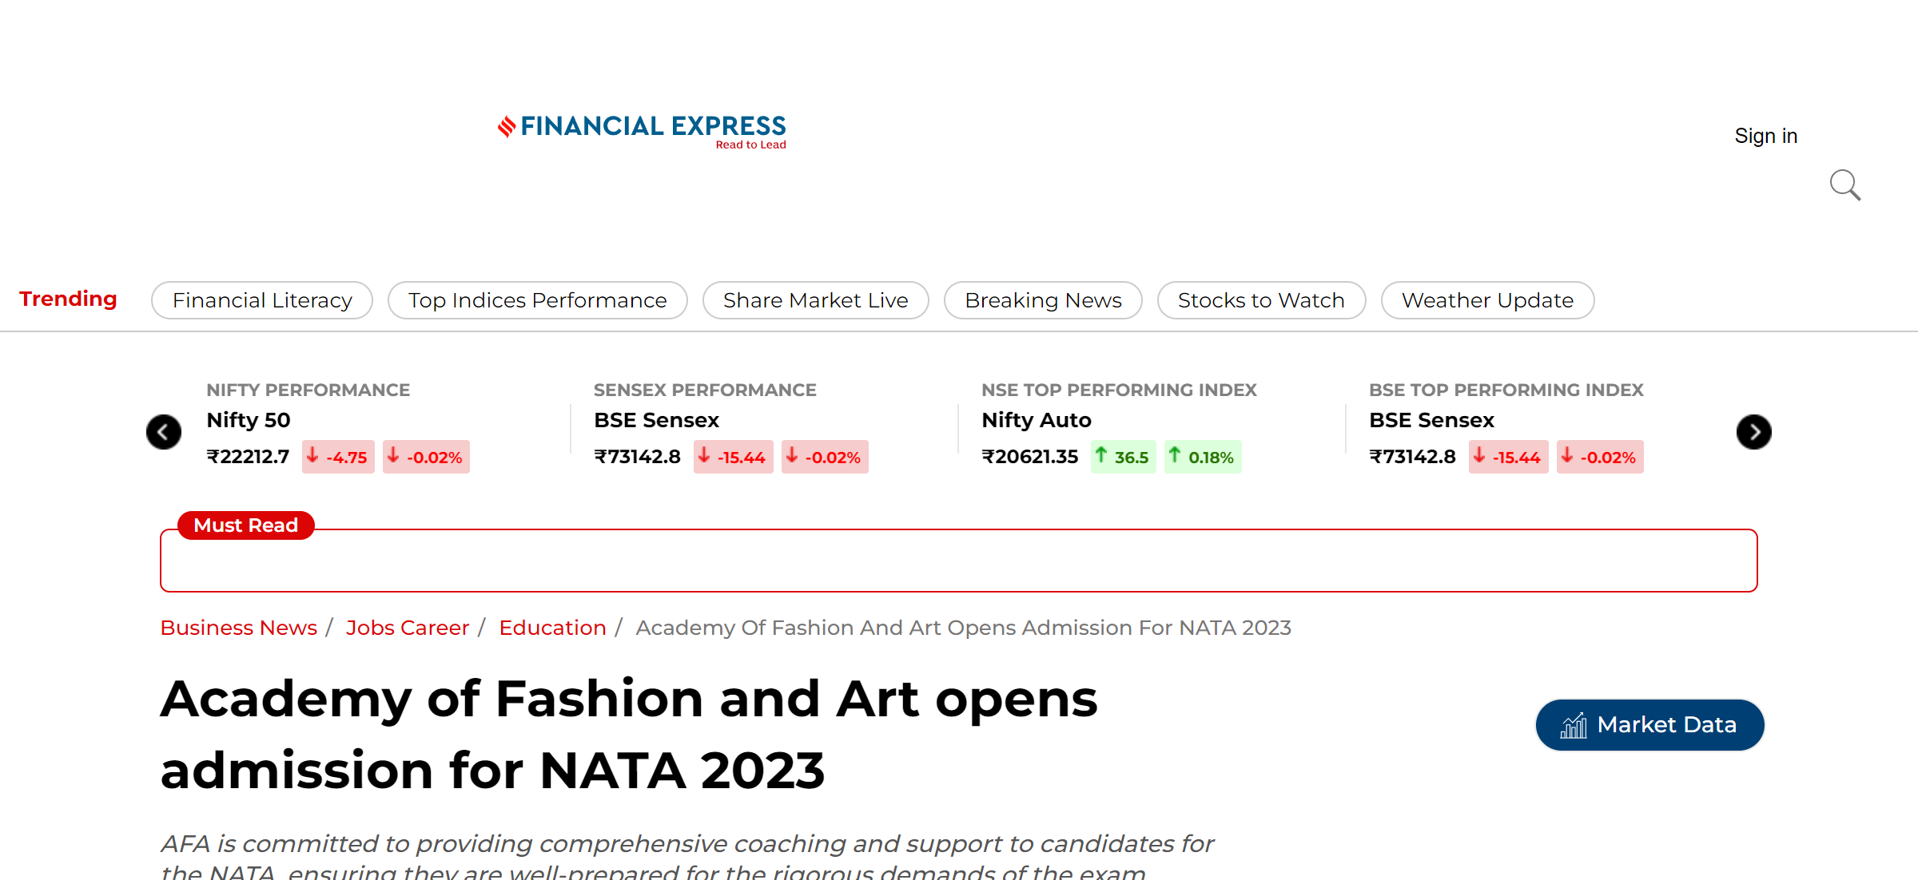Screen dimensions: 1918x880
Task: Open Top Indices Performance topic
Action: point(538,300)
